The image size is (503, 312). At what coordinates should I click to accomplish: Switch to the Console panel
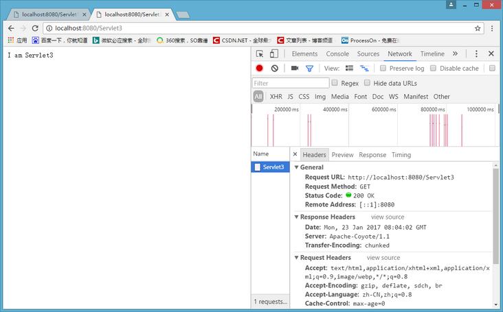(x=337, y=53)
